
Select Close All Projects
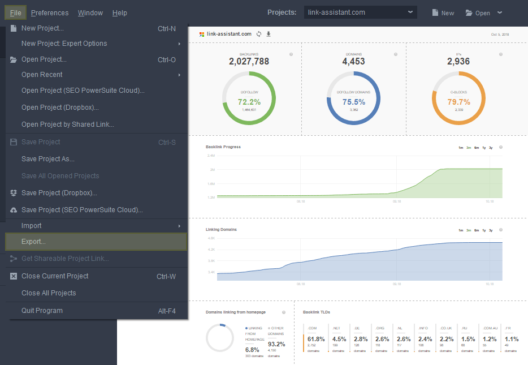(96, 293)
